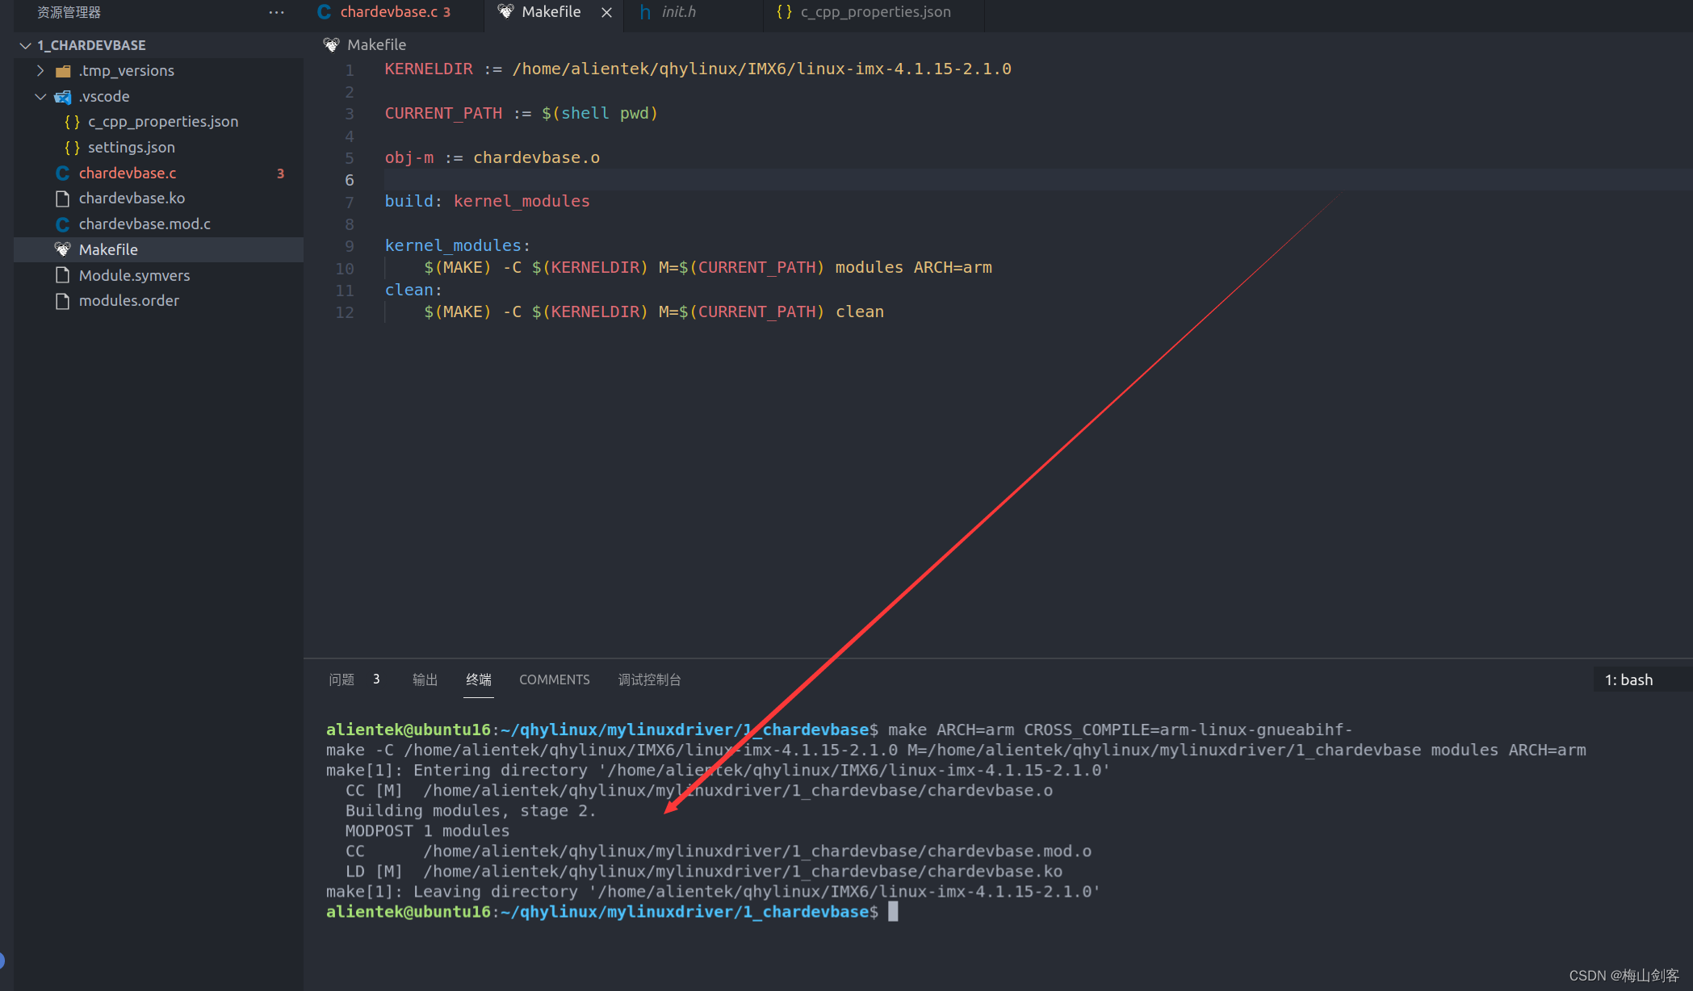Screen dimensions: 1693x991
Task: Open chardevbase.c from the file tree
Action: (x=127, y=173)
